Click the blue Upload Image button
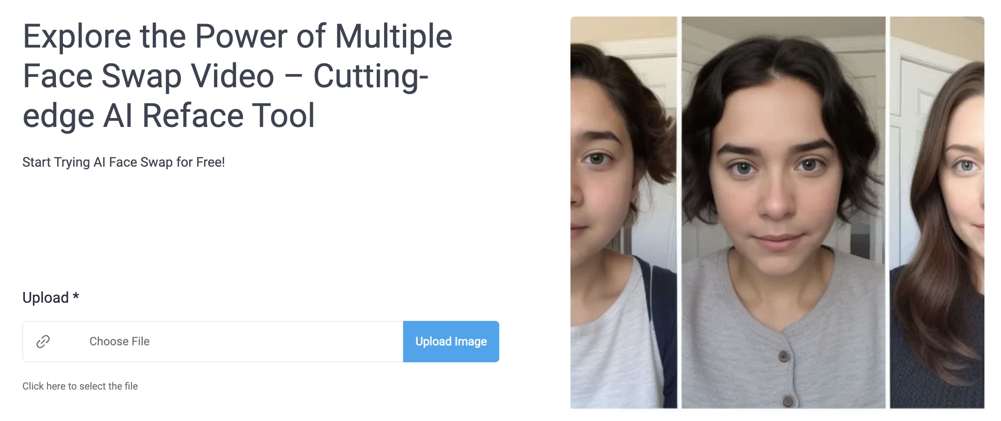 click(x=451, y=342)
